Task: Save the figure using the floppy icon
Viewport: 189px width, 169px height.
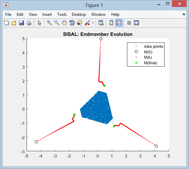Action: click(21, 23)
